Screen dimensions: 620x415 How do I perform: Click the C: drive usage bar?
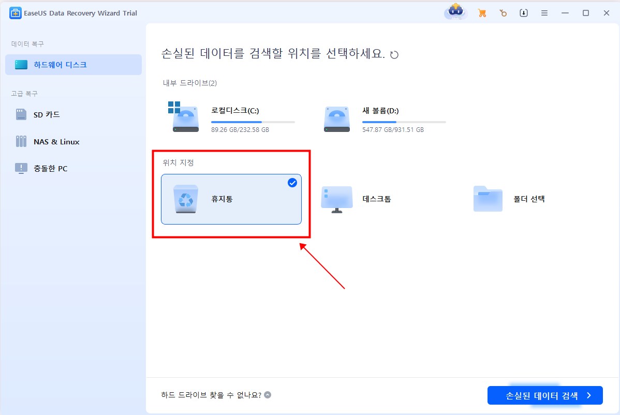pos(253,122)
